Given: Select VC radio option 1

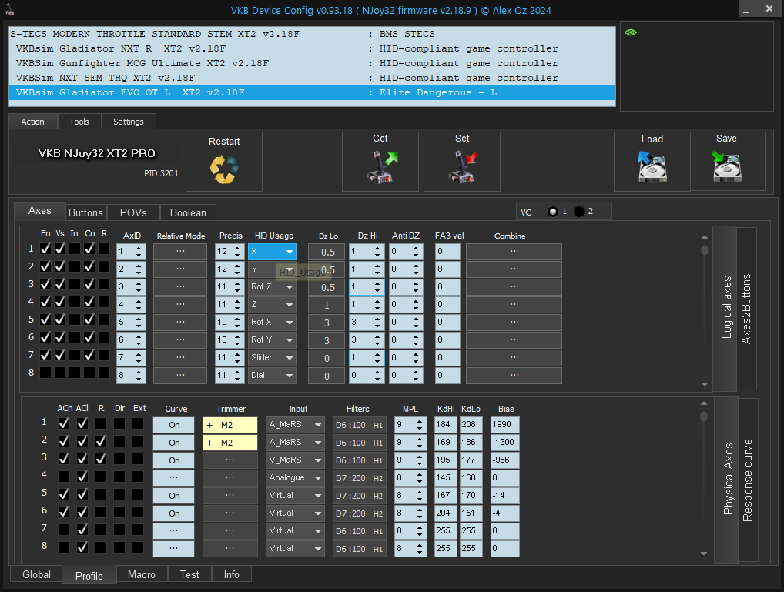Looking at the screenshot, I should [x=552, y=212].
